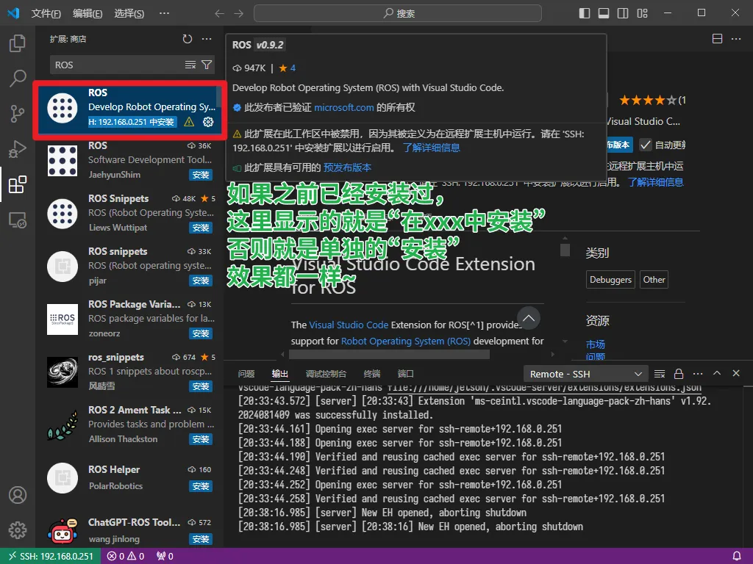Open microsoft.com publisher link
753x564 pixels.
coord(344,107)
